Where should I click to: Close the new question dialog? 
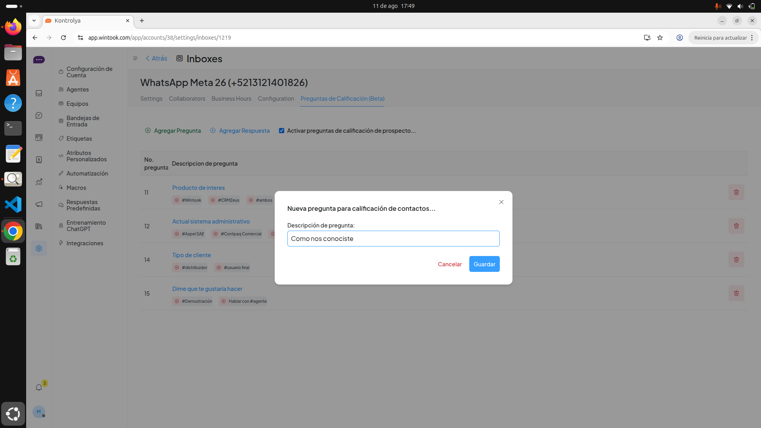point(501,202)
